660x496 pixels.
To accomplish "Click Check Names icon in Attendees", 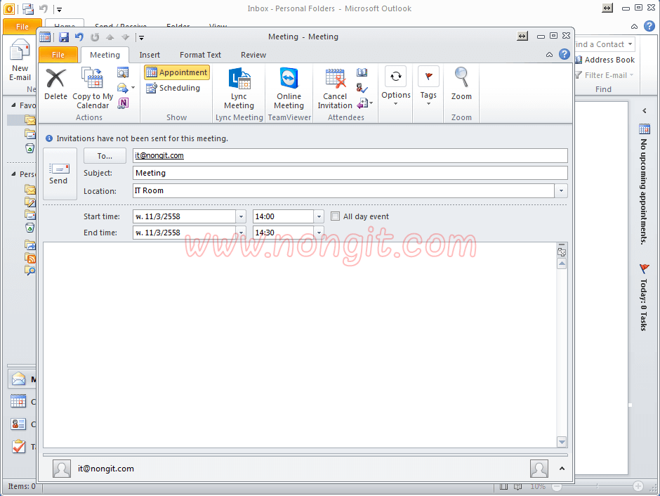I will tap(362, 88).
